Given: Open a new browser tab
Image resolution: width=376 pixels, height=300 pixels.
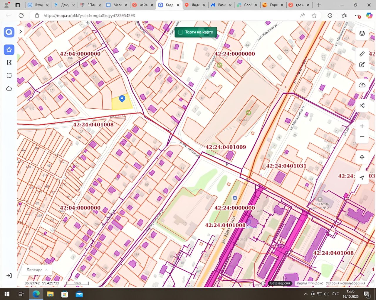Looking at the screenshot, I should point(319,5).
